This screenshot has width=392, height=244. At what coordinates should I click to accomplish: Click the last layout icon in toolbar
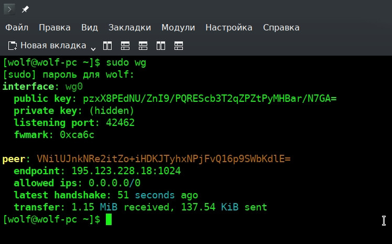(x=179, y=46)
